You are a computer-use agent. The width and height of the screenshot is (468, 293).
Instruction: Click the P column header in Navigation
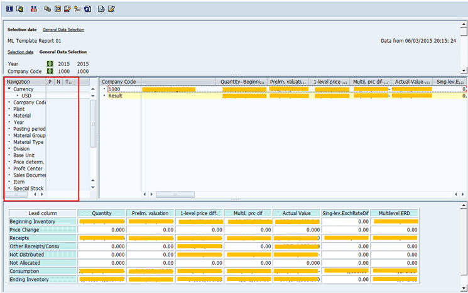(50, 82)
